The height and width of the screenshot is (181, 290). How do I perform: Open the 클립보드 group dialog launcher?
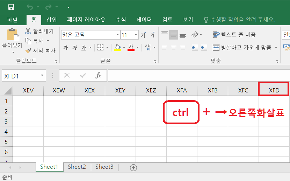click(56, 62)
